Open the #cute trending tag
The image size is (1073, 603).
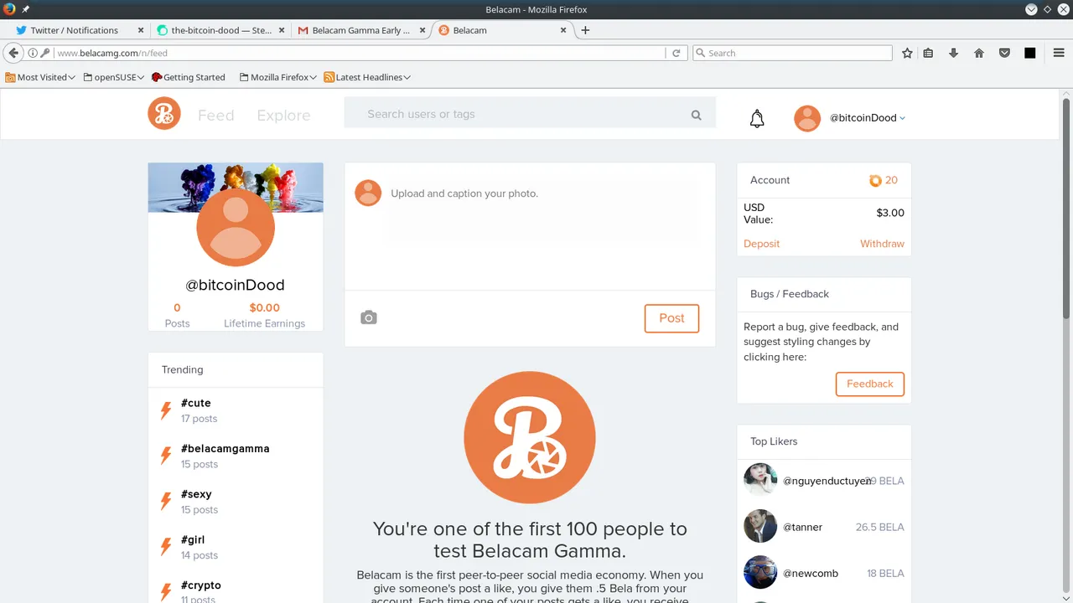coord(196,403)
